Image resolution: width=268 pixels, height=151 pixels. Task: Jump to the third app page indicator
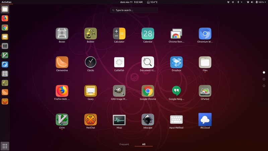pos(264,86)
